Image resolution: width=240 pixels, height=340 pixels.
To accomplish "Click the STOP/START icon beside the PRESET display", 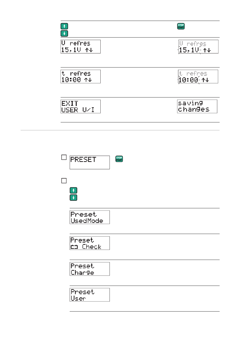I will [119, 159].
